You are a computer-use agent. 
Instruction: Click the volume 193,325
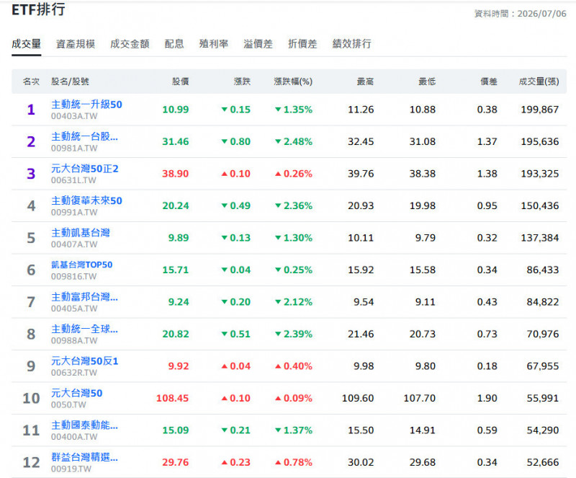click(x=540, y=174)
